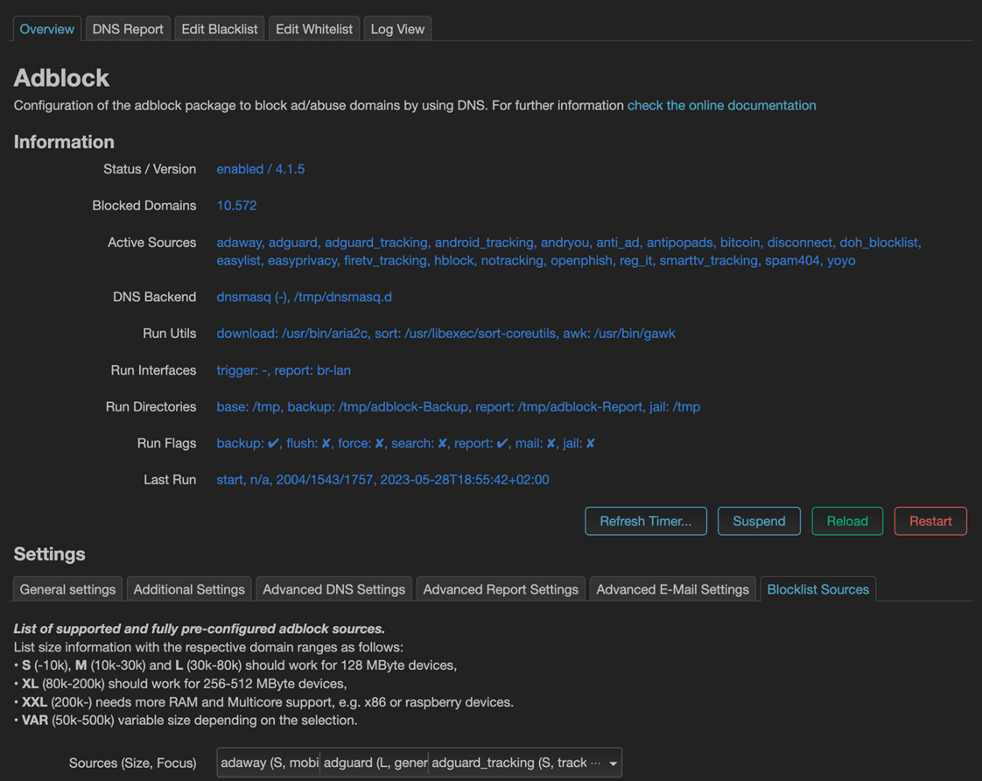This screenshot has width=982, height=781.
Task: Open Advanced E-Mail Settings tab
Action: (x=672, y=589)
